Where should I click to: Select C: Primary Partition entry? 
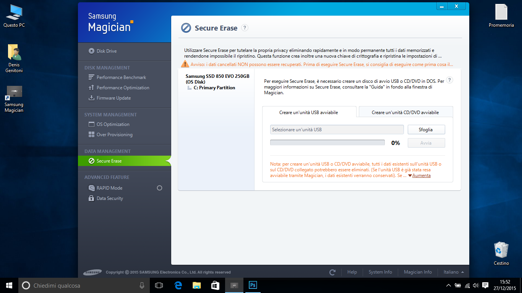[x=214, y=88]
